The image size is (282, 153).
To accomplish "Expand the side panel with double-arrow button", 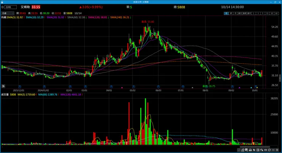I will click(3, 86).
